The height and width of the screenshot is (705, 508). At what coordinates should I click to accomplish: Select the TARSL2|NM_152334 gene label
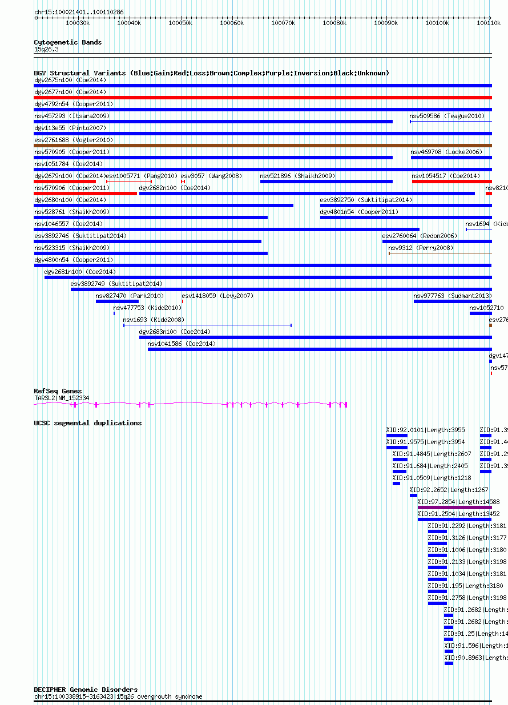coord(62,398)
